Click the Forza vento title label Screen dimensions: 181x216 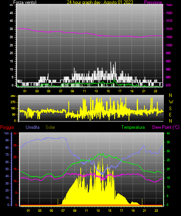tap(25, 2)
